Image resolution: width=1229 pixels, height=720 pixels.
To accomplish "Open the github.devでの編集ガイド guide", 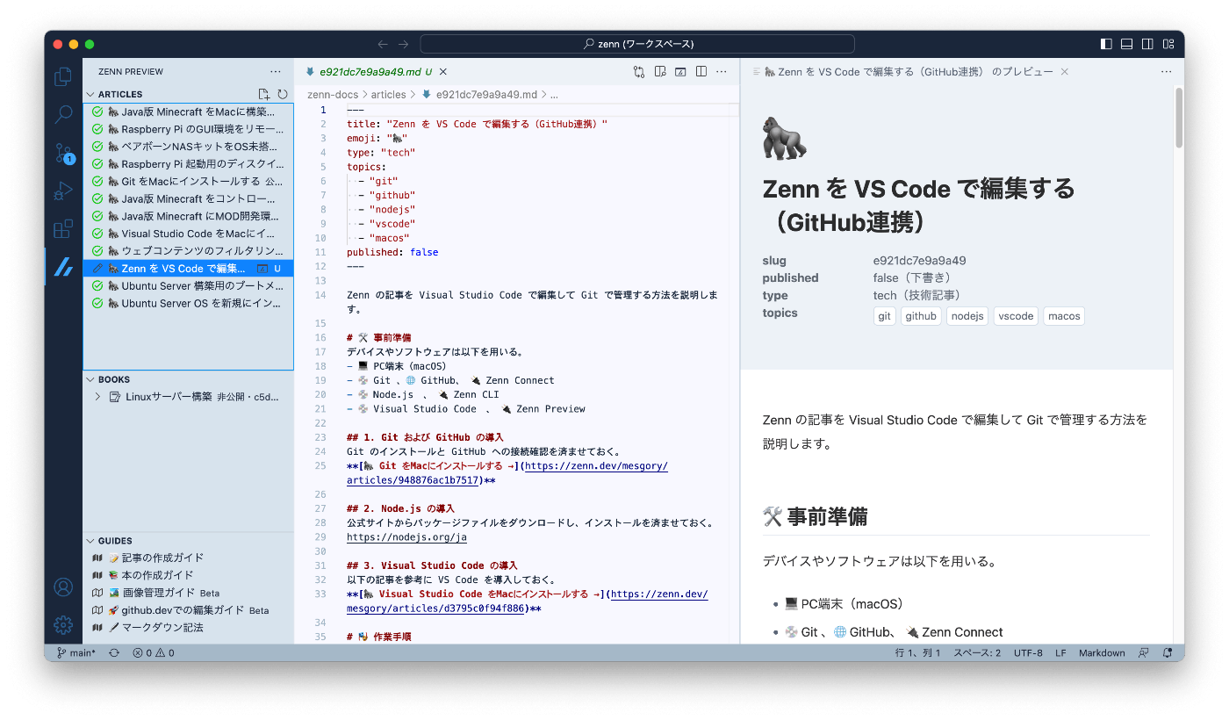I will (x=189, y=610).
